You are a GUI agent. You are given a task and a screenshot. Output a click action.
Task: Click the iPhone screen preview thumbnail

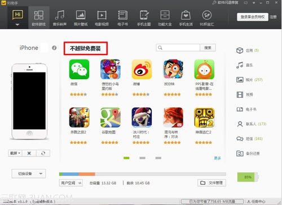pos(29,101)
